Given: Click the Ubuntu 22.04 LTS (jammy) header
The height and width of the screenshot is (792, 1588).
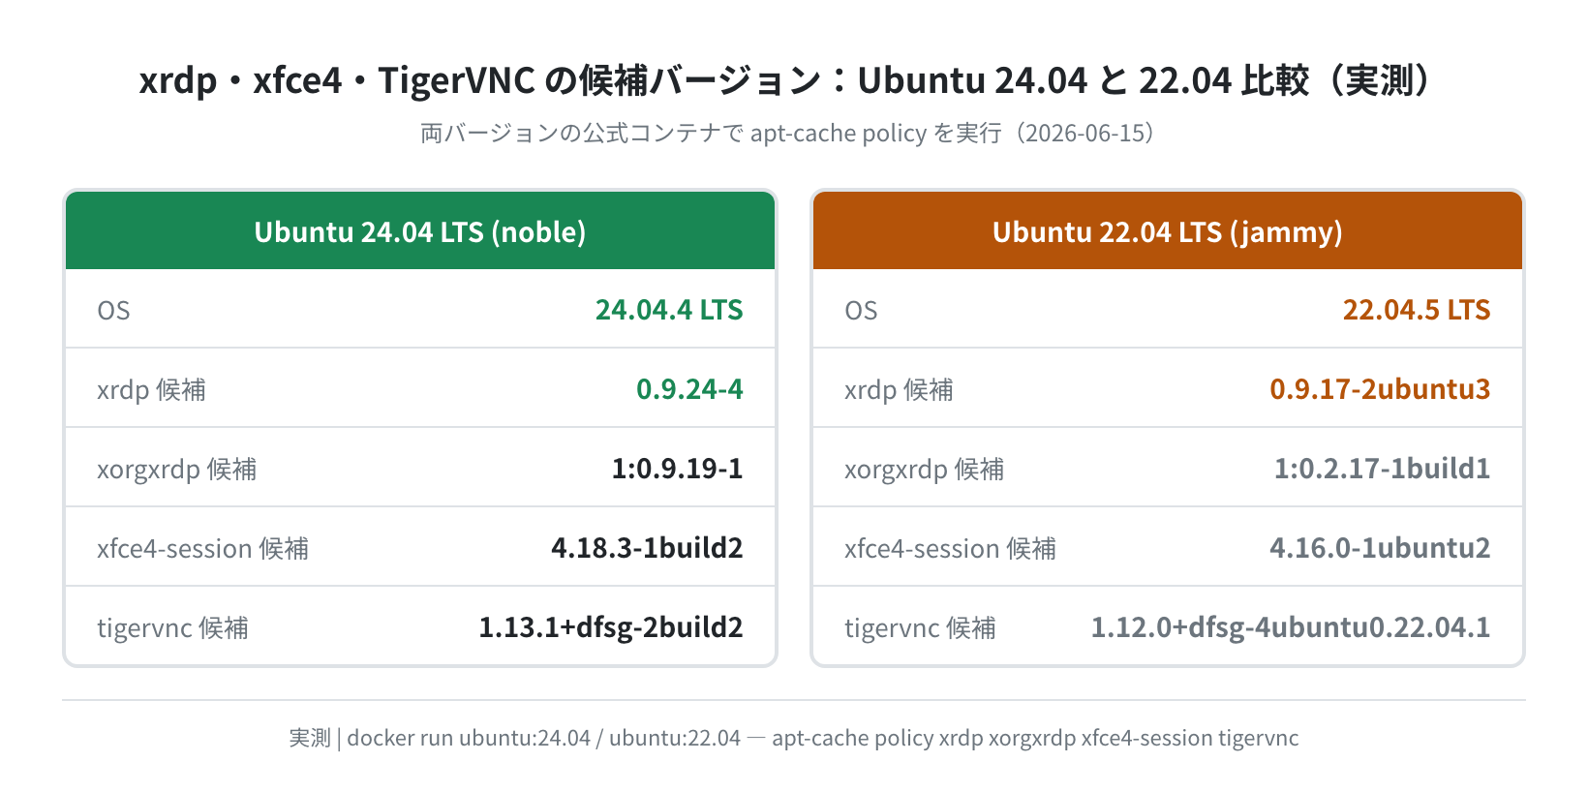Looking at the screenshot, I should tap(1168, 231).
